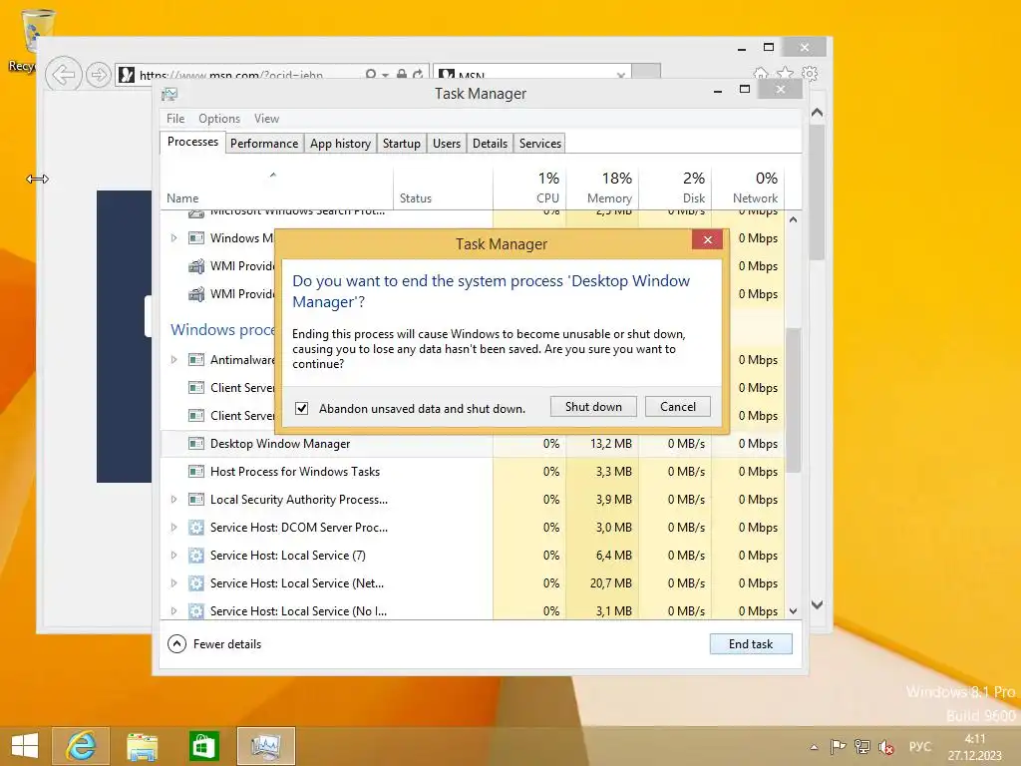Open the Start button

point(25,746)
